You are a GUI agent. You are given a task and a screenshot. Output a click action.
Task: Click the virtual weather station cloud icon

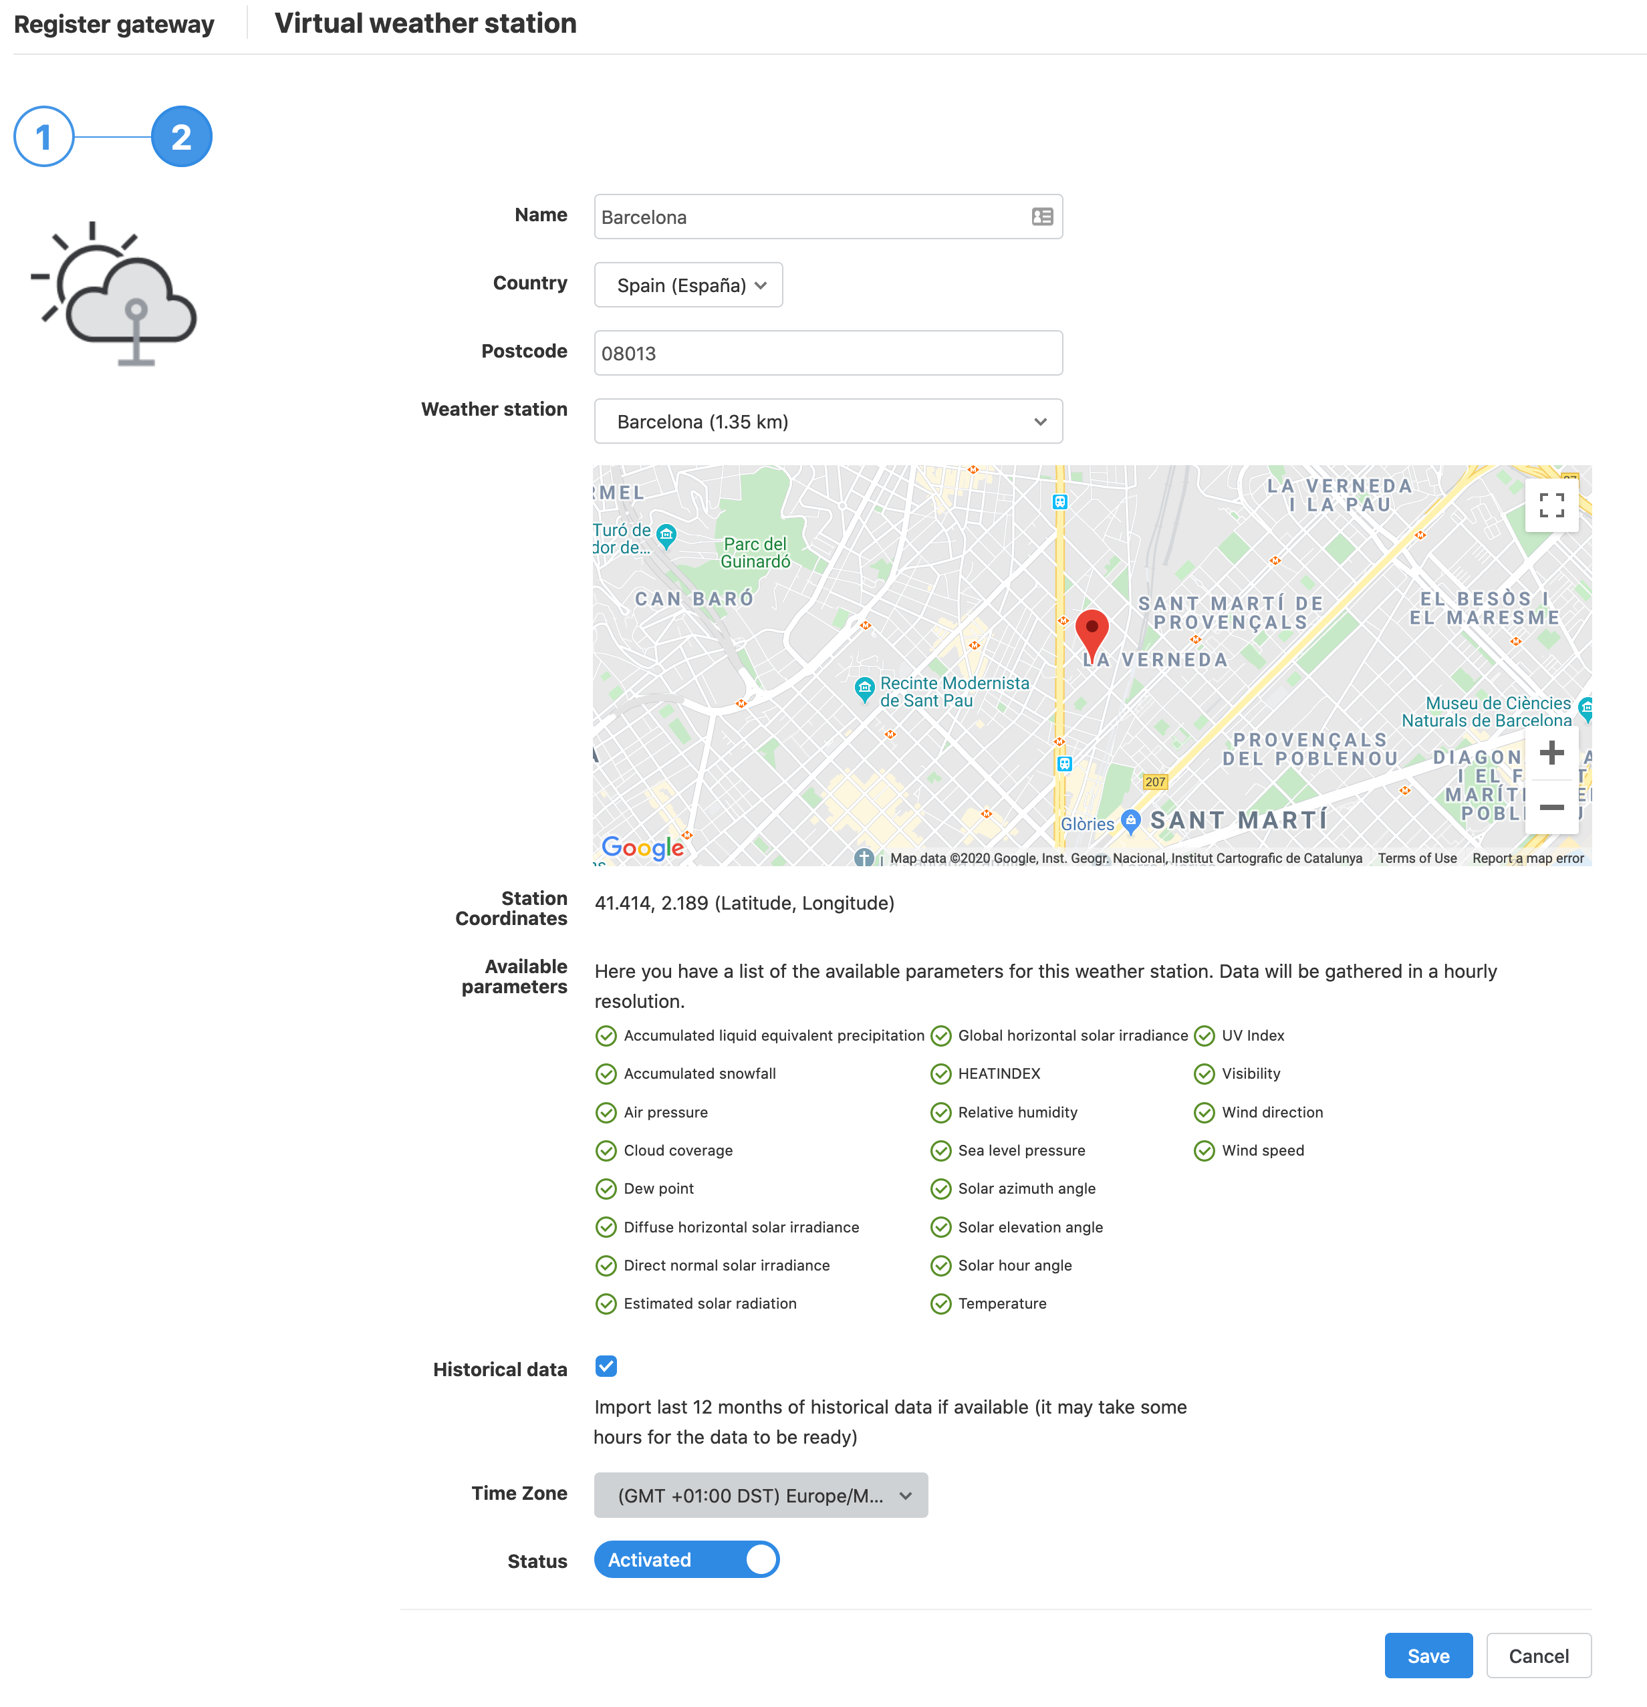115,293
